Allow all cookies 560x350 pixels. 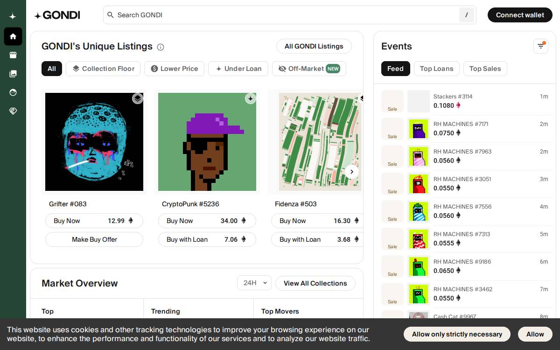(x=535, y=334)
